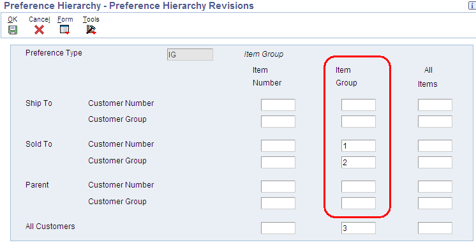Click the Item Number column header

(x=267, y=77)
